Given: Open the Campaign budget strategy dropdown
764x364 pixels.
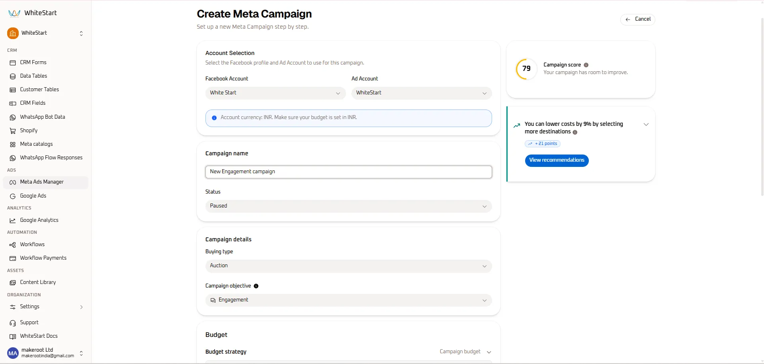Looking at the screenshot, I should 465,352.
